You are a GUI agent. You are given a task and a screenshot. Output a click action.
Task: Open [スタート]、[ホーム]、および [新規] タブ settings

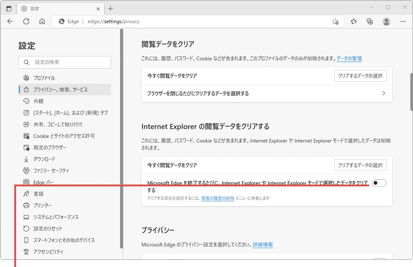coord(65,112)
